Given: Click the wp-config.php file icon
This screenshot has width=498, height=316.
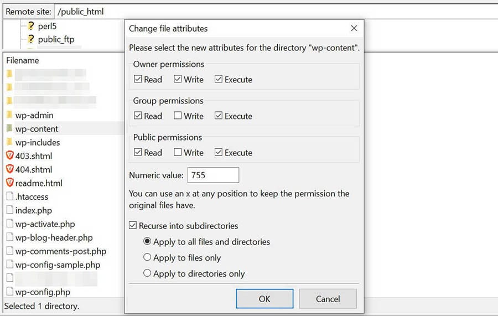Looking at the screenshot, I should click(9, 292).
